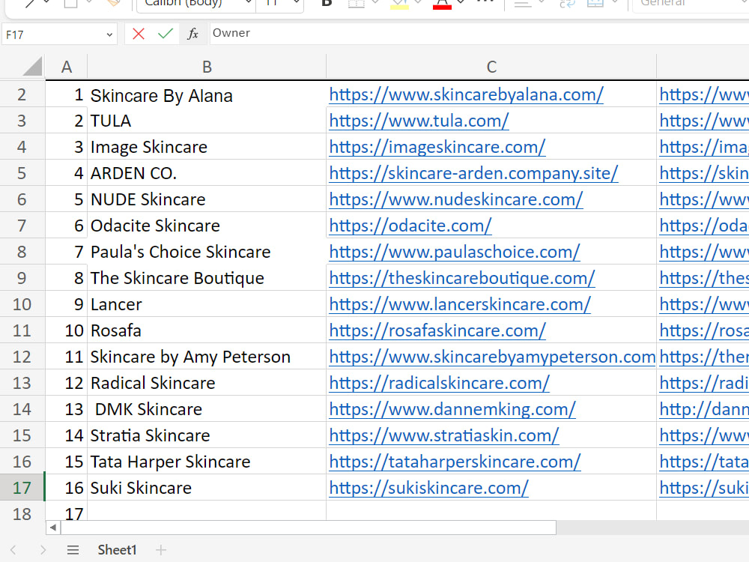Select the DMK Skincare cell

pos(207,410)
